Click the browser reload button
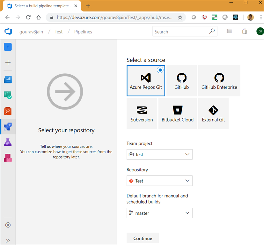Image resolution: width=264 pixels, height=245 pixels. 28,17
